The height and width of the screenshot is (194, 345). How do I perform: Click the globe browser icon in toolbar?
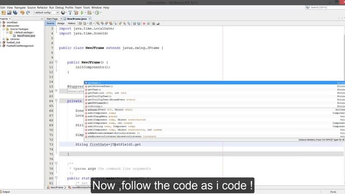63,13
